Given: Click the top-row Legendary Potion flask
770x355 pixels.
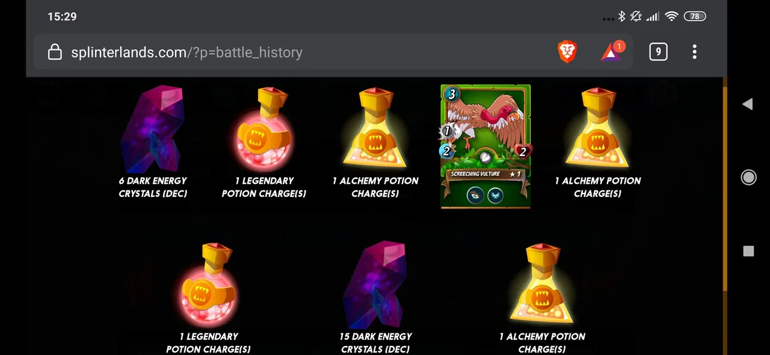Looking at the screenshot, I should pos(264,129).
